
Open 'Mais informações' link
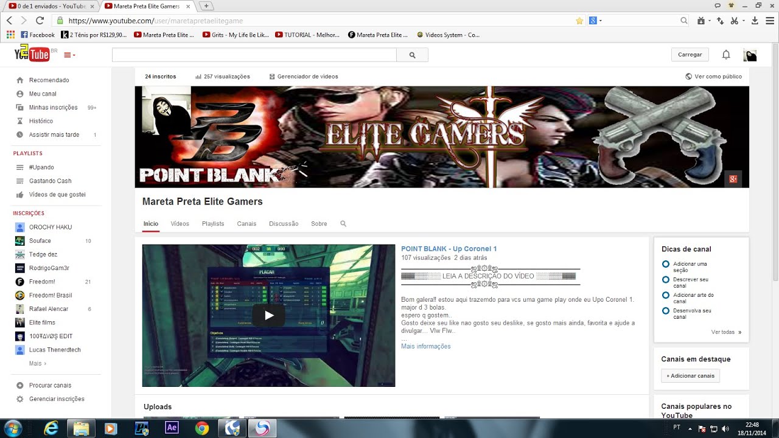point(426,346)
